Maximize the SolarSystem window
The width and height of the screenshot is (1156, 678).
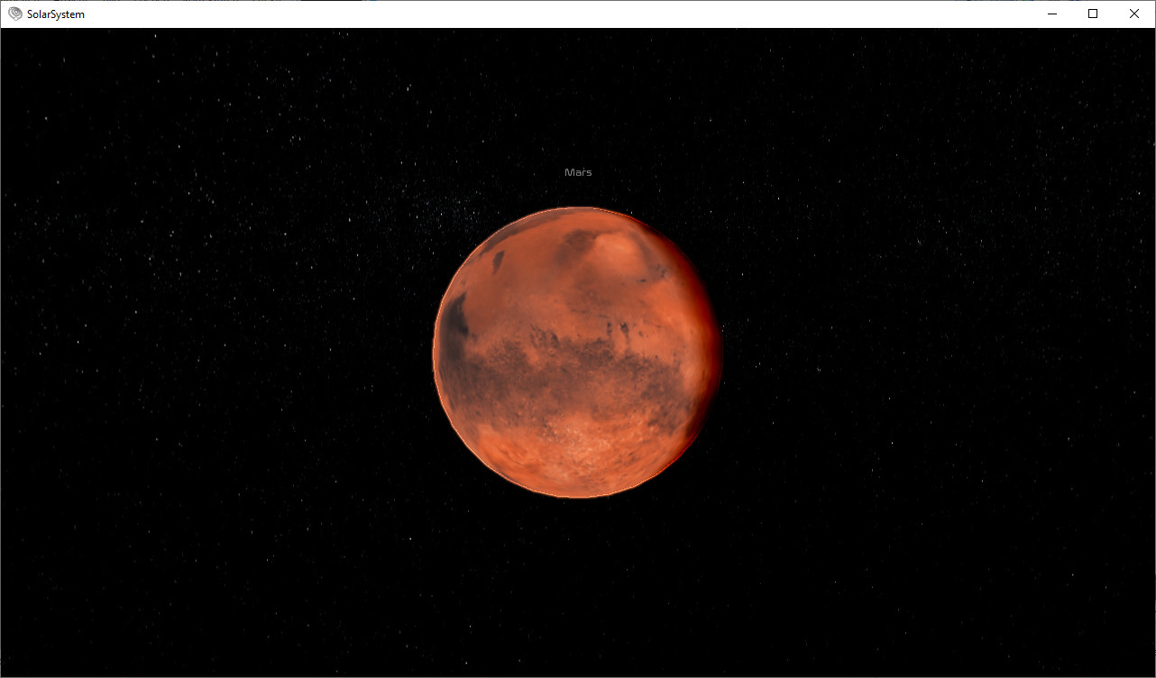pos(1093,14)
